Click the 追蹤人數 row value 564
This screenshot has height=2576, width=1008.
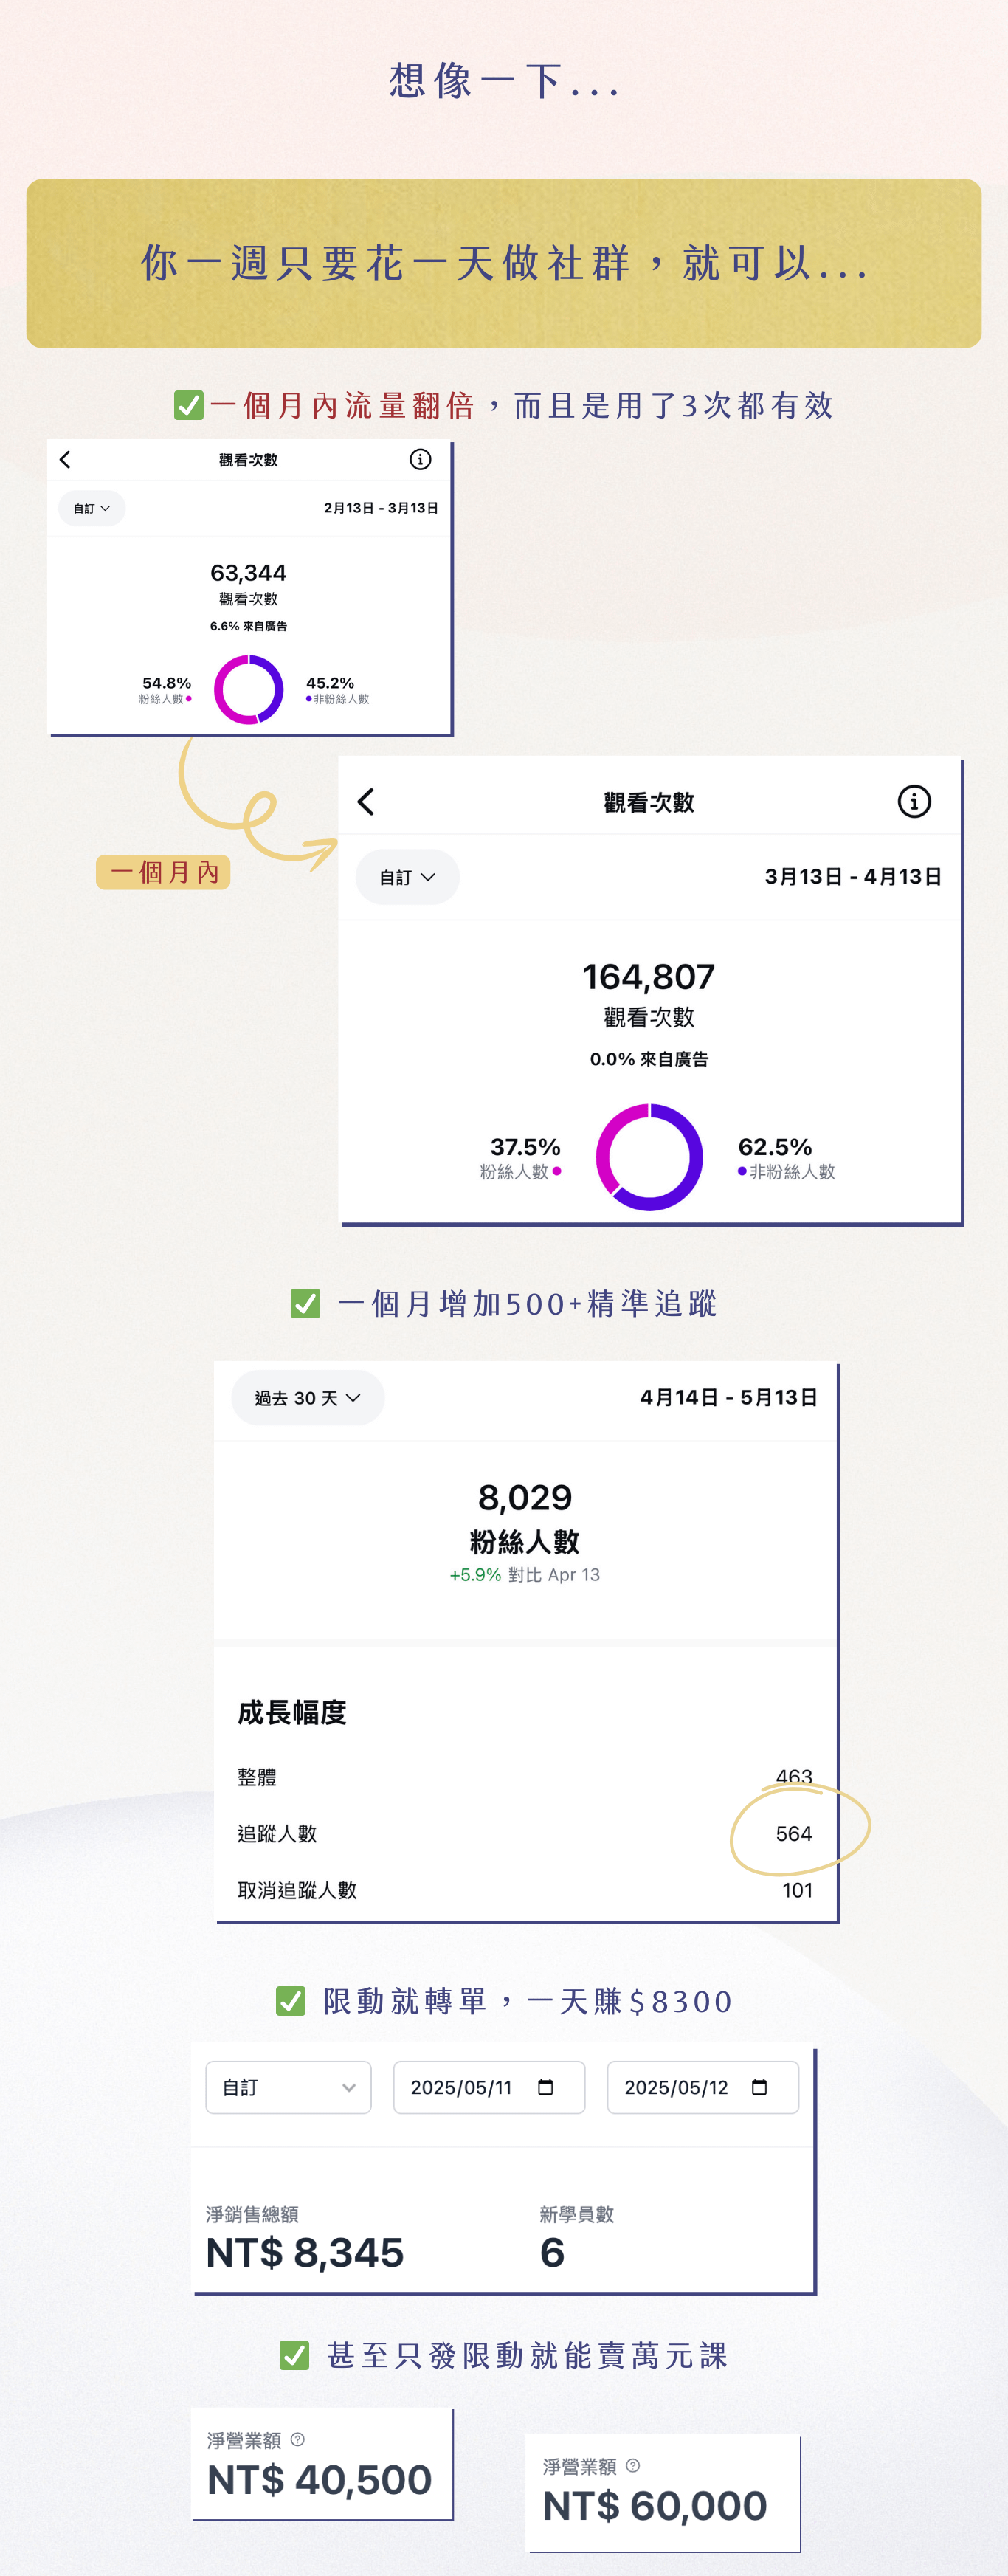[x=793, y=1834]
